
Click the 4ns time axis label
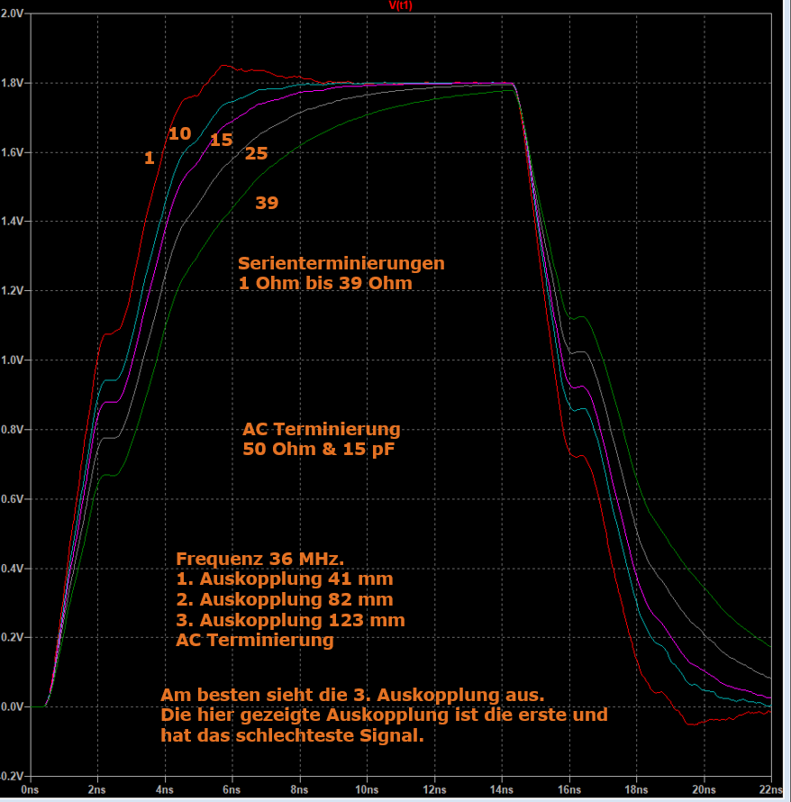(164, 789)
